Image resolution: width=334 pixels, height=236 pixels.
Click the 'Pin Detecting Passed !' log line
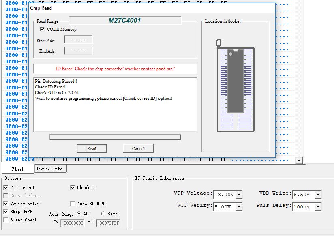(56, 81)
